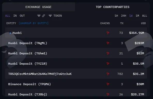This screenshot has width=153, height=99.
Task: Click Tron chain icon in Huobi row
Action: 108,33
